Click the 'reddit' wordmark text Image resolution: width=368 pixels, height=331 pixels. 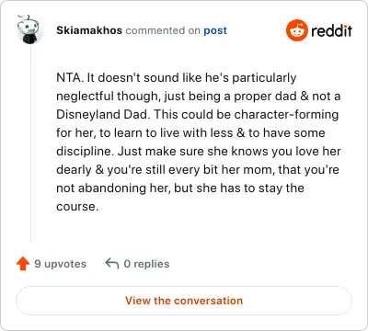331,30
